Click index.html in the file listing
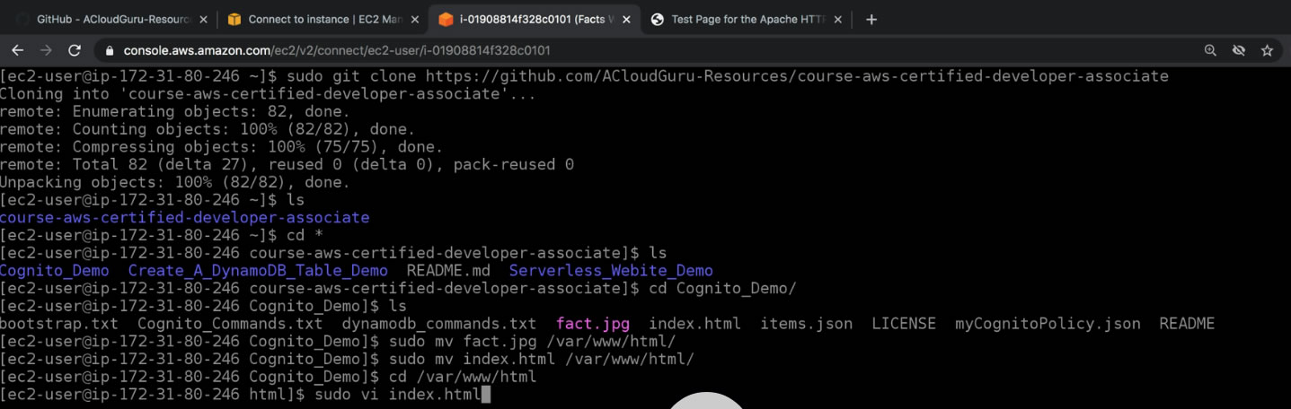1291x409 pixels. click(694, 324)
